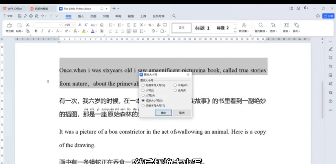Open the font color dropdown arrow
The height and width of the screenshot is (164, 336).
(x=96, y=31)
